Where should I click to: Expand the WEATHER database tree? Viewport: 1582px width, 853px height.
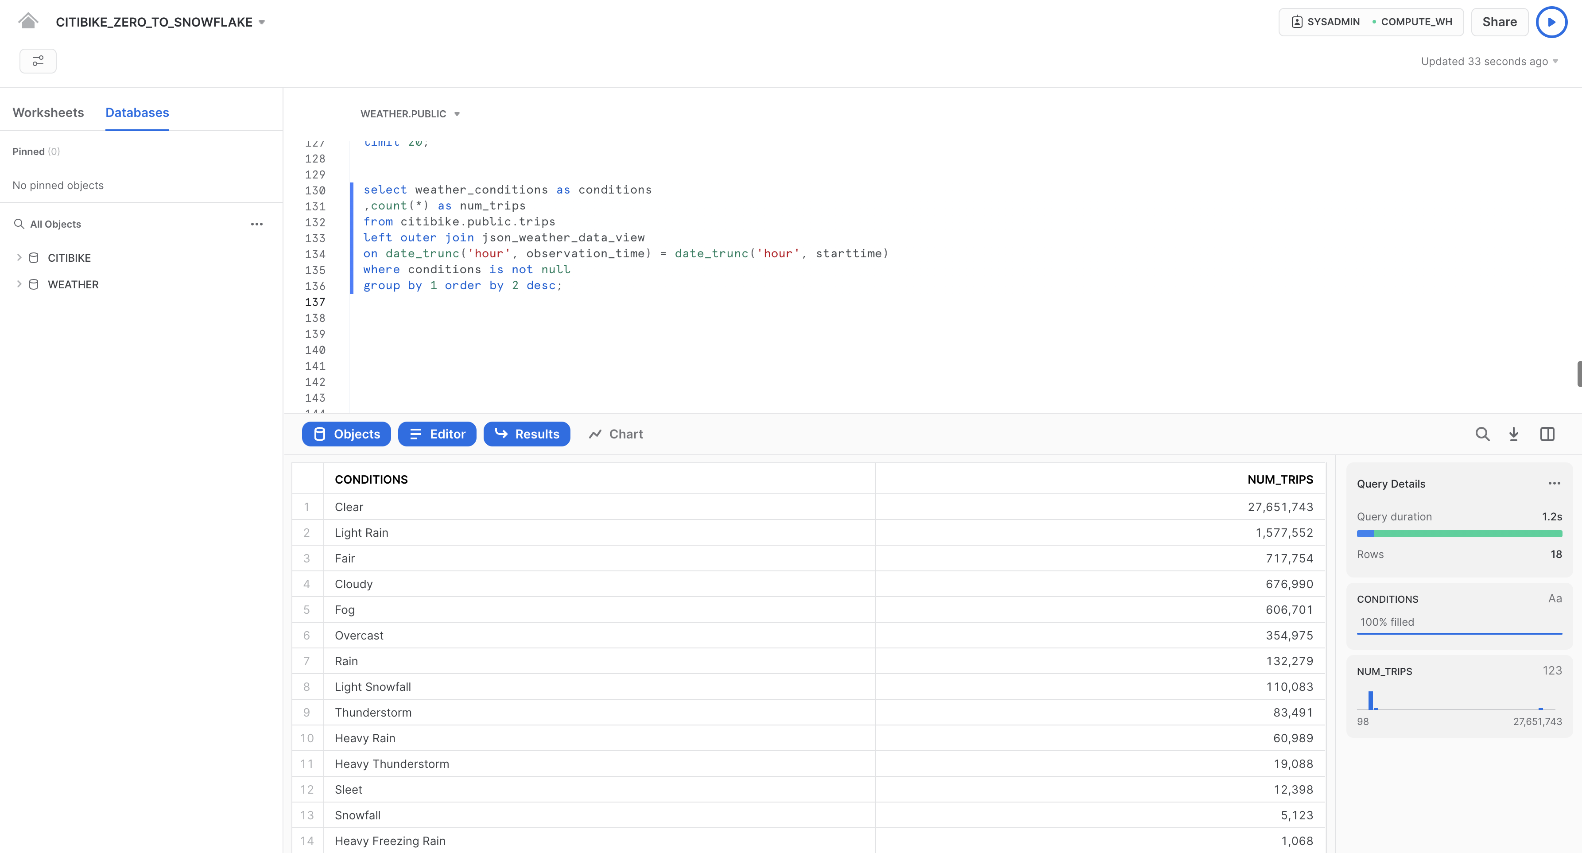click(x=19, y=284)
